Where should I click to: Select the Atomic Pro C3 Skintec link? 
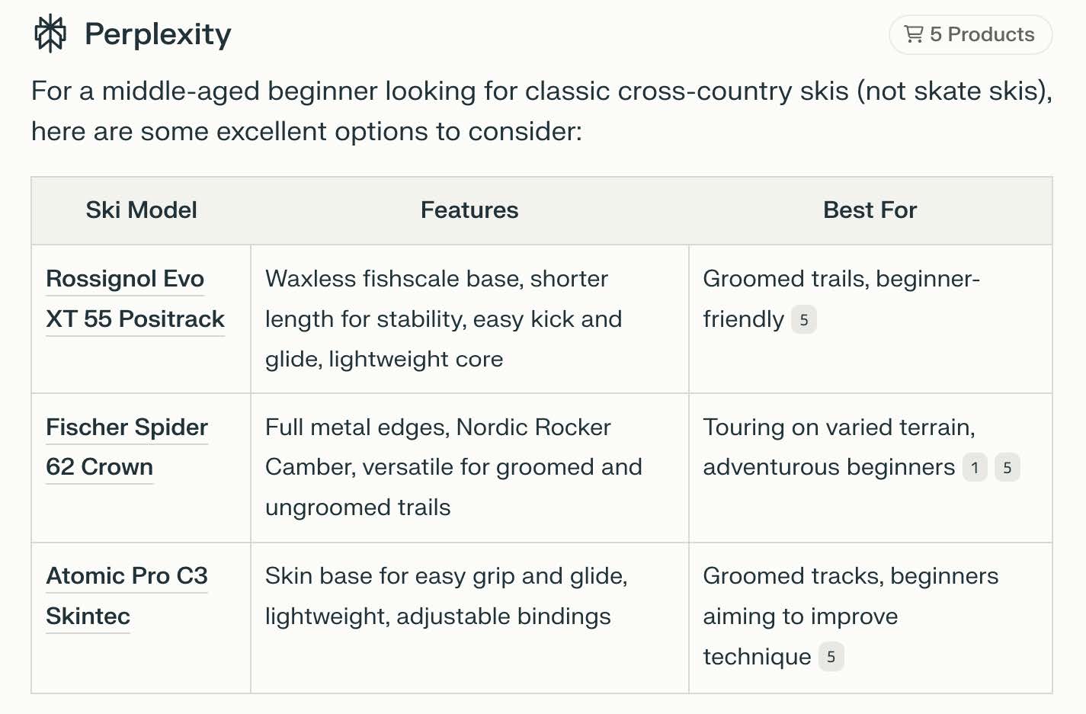[x=127, y=596]
